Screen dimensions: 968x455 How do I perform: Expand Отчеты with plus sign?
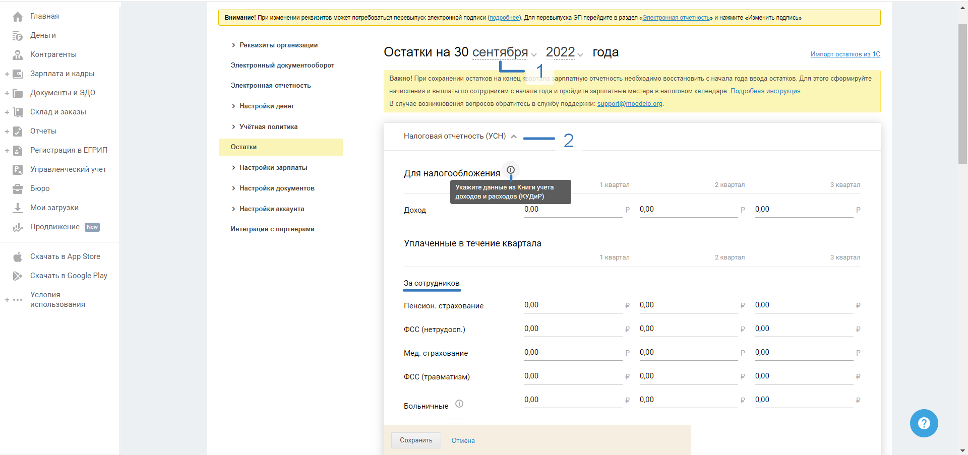click(7, 132)
